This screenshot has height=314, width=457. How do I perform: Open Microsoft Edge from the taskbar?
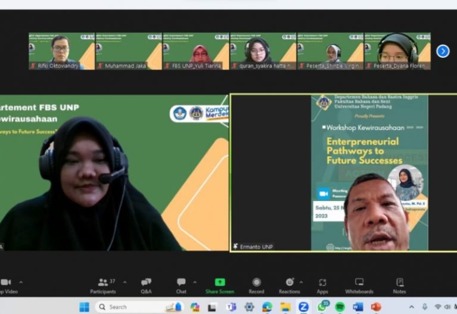point(267,307)
